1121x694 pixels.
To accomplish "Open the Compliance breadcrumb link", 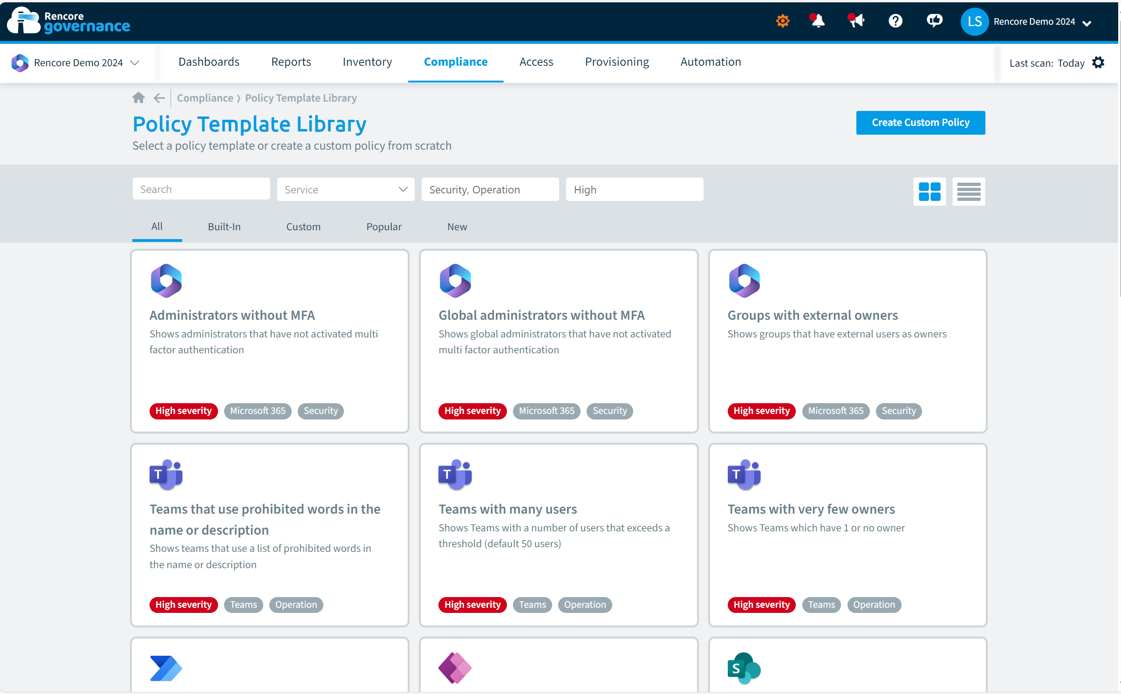I will [x=205, y=98].
